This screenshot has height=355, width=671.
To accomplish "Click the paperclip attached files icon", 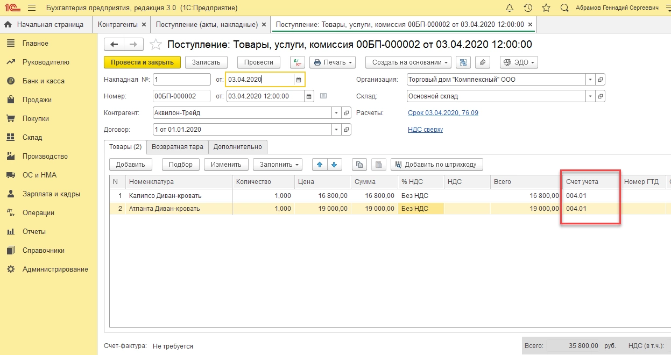I will pos(483,62).
